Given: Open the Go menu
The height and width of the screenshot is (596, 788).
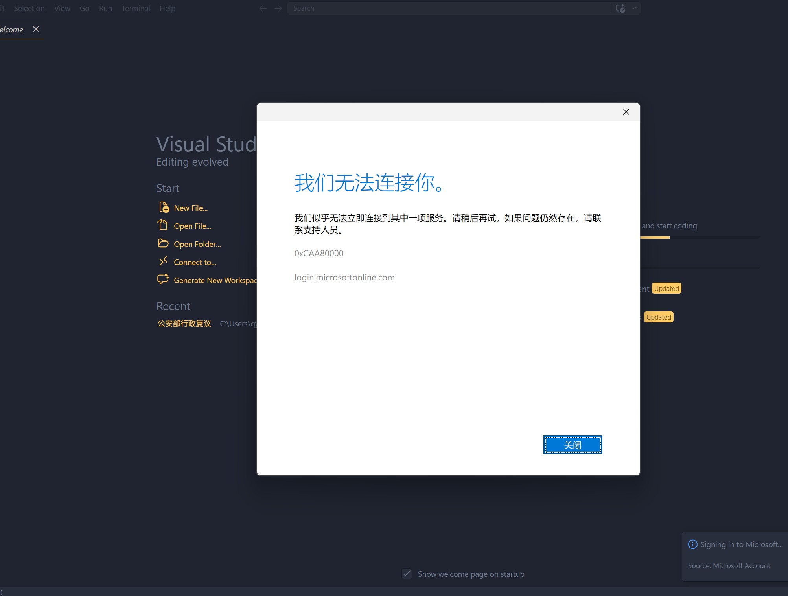Looking at the screenshot, I should pyautogui.click(x=85, y=8).
